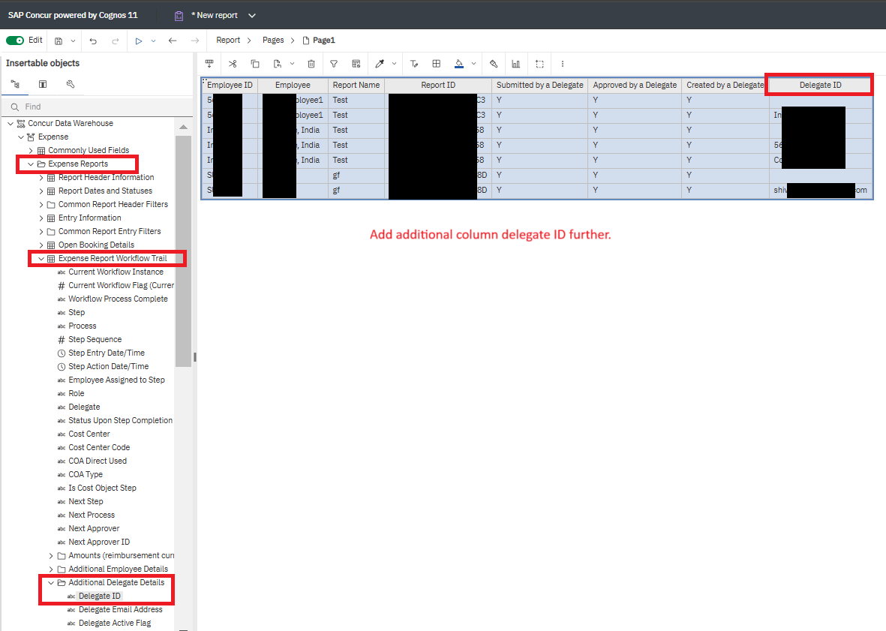Screen dimensions: 886x631
Task: Run the report with the play icon
Action: 139,41
